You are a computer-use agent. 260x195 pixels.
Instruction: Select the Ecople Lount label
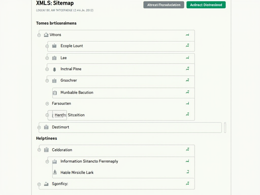(x=72, y=46)
